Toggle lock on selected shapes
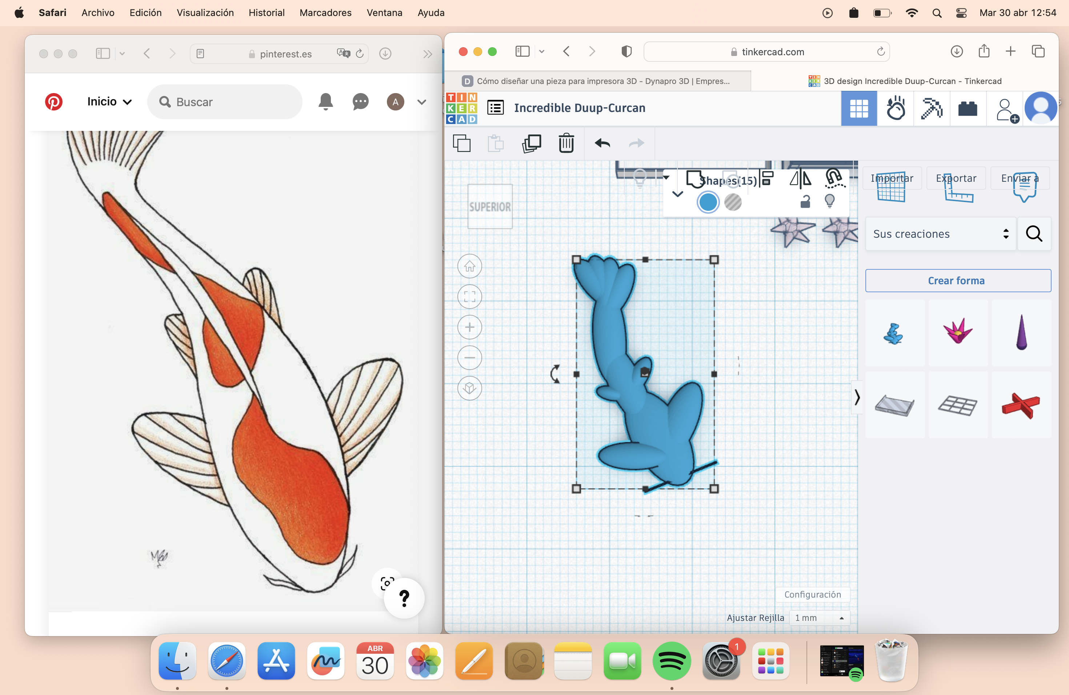The height and width of the screenshot is (695, 1069). click(x=805, y=202)
